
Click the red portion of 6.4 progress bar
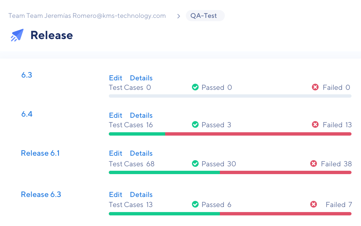pos(258,134)
